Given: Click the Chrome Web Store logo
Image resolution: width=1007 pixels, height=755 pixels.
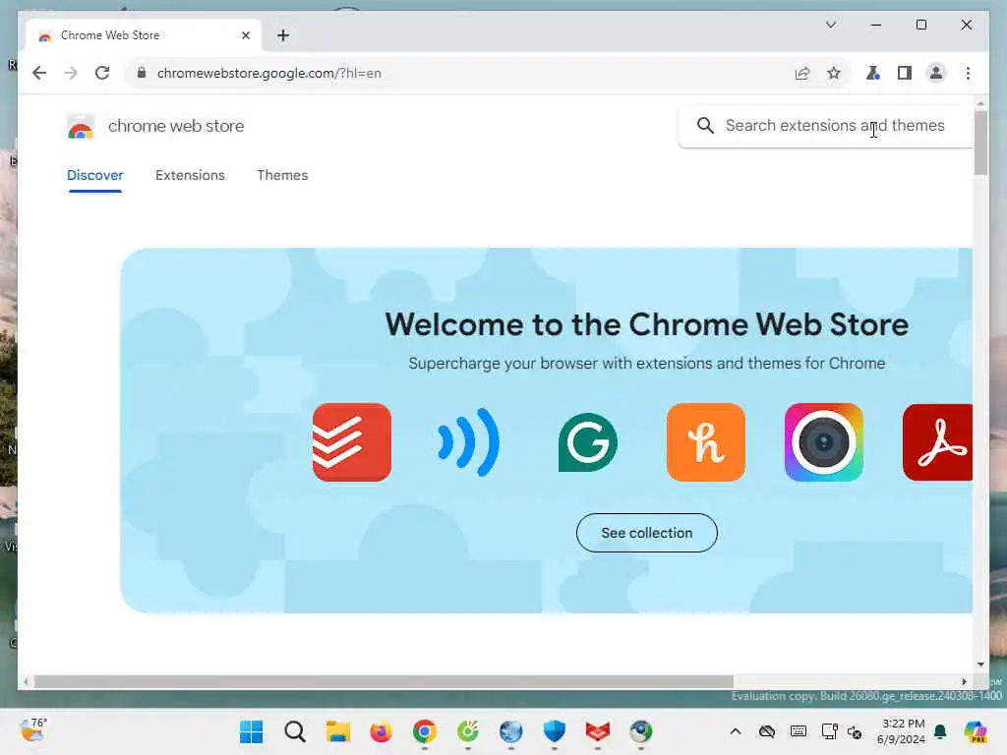Looking at the screenshot, I should coord(81,127).
